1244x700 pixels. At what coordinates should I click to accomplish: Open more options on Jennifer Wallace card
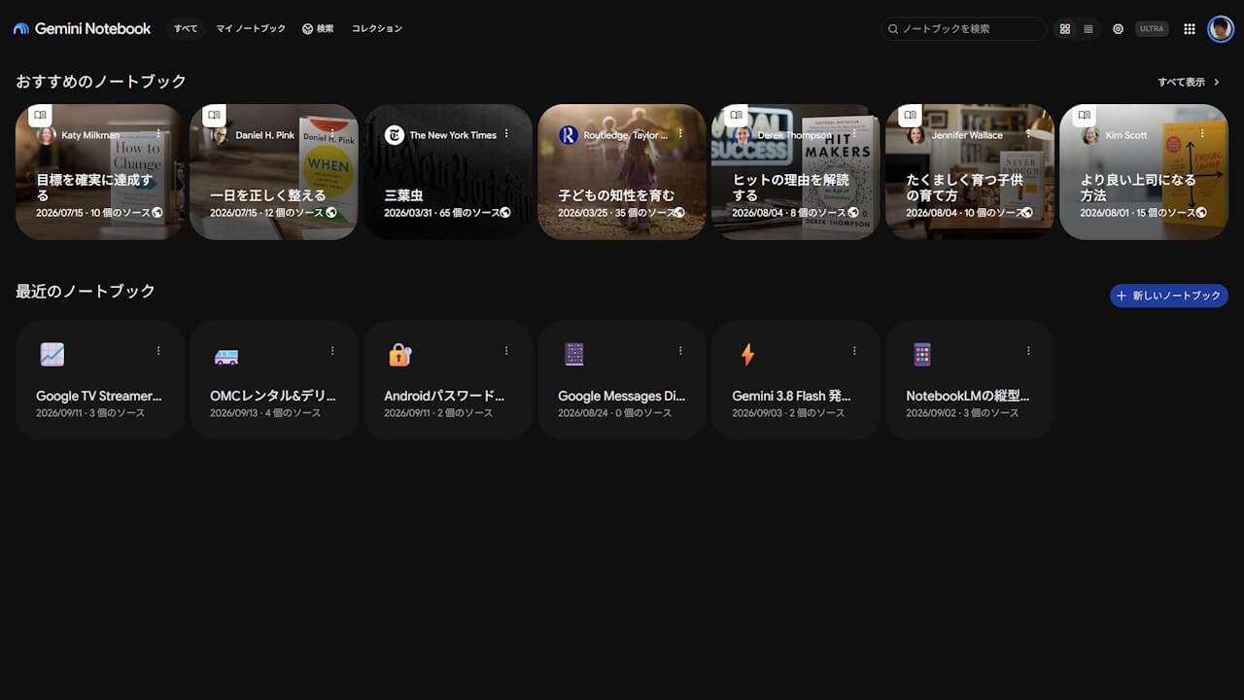click(x=1028, y=133)
